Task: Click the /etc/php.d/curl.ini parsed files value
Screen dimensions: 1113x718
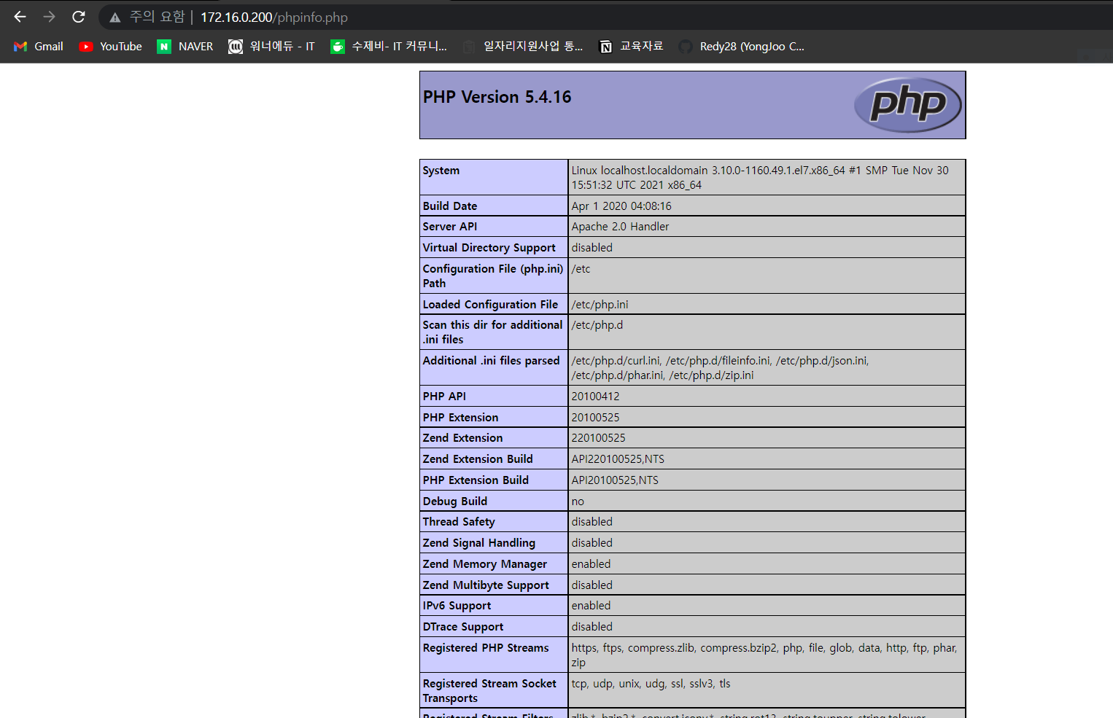Action: pos(720,368)
